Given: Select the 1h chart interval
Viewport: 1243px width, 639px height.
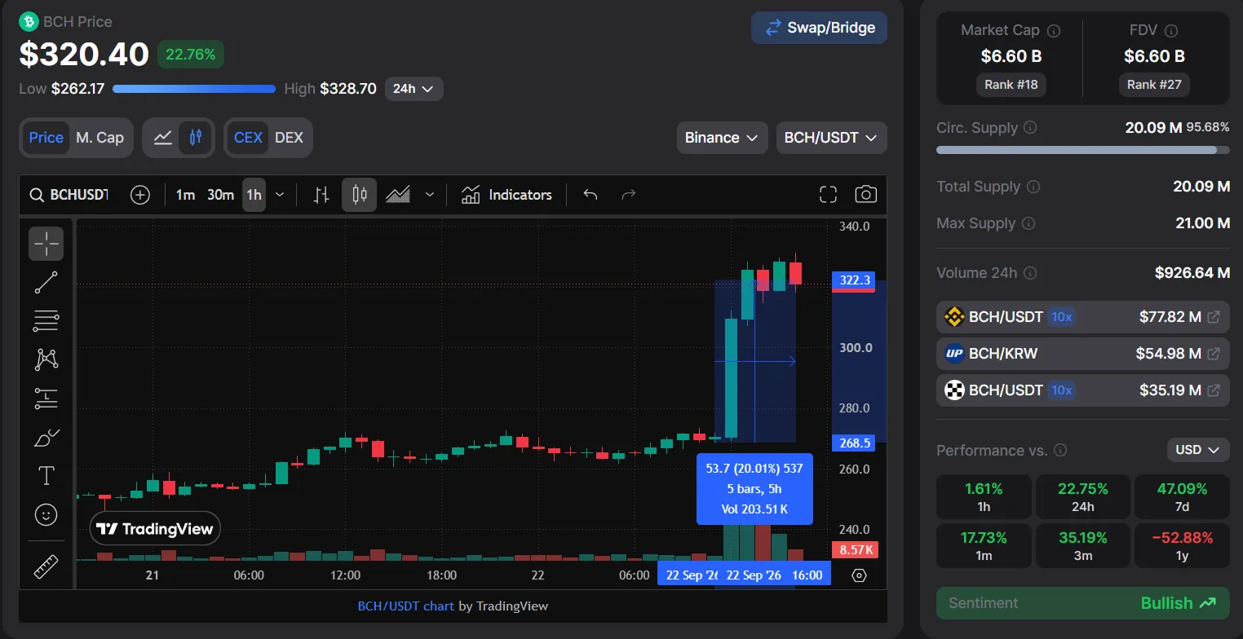Looking at the screenshot, I should click(254, 195).
